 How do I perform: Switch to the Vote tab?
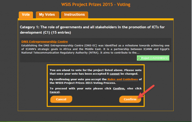click(26, 15)
